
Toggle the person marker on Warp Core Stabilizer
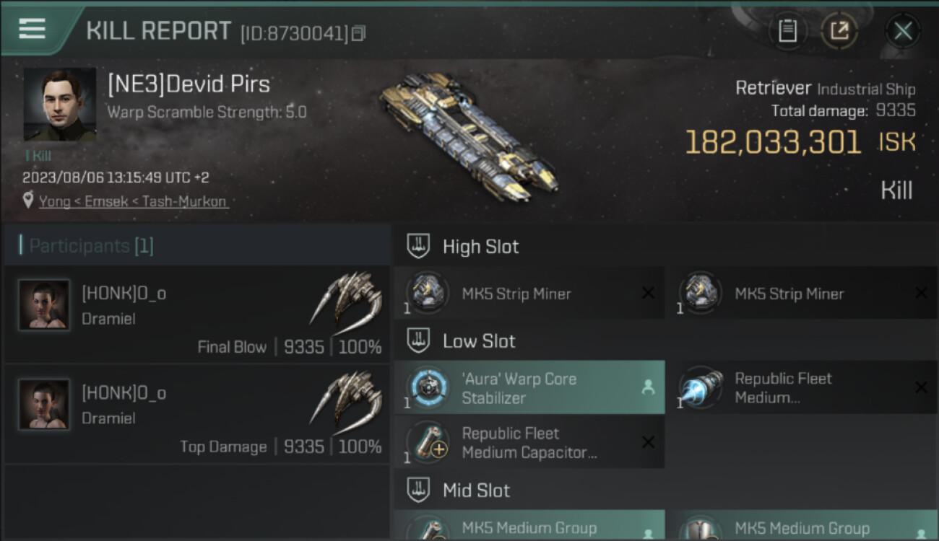coord(648,388)
